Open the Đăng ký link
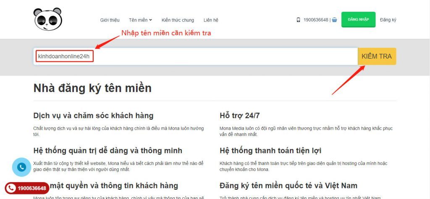This screenshot has height=199, width=430. click(x=388, y=20)
